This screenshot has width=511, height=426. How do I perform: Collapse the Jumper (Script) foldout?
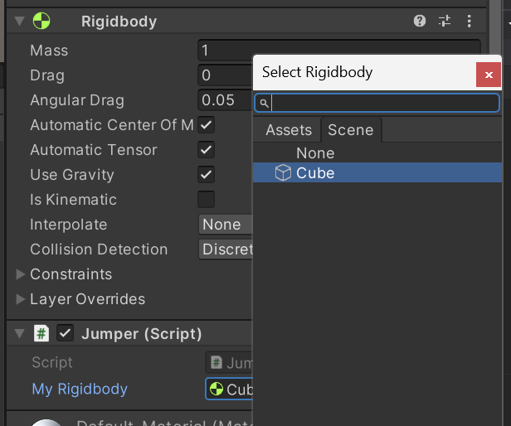click(20, 333)
